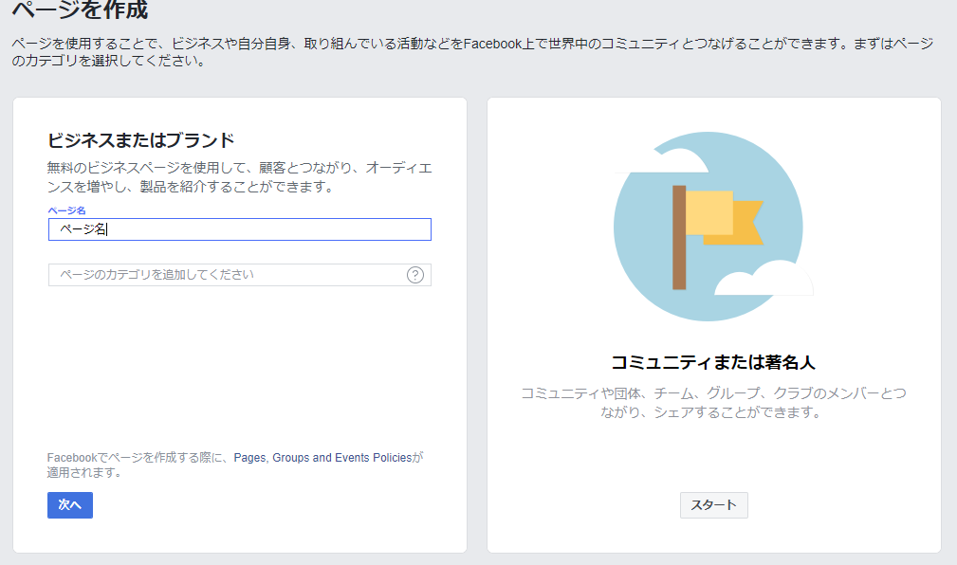Click the light-blue circle illustration background
Image resolution: width=957 pixels, height=565 pixels.
(708, 227)
